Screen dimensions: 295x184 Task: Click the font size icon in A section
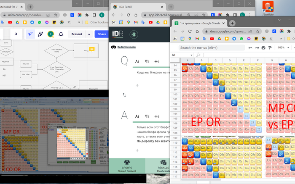[137, 116]
